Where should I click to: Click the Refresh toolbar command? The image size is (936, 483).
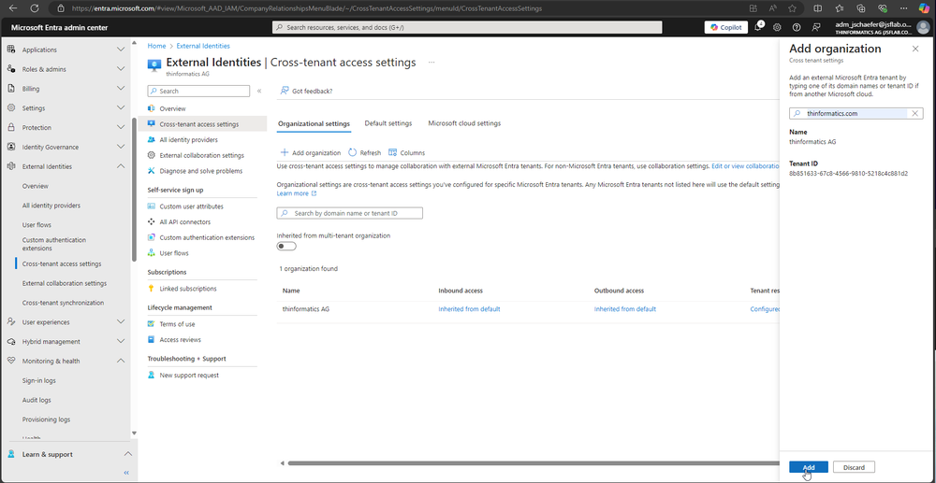[x=365, y=153]
